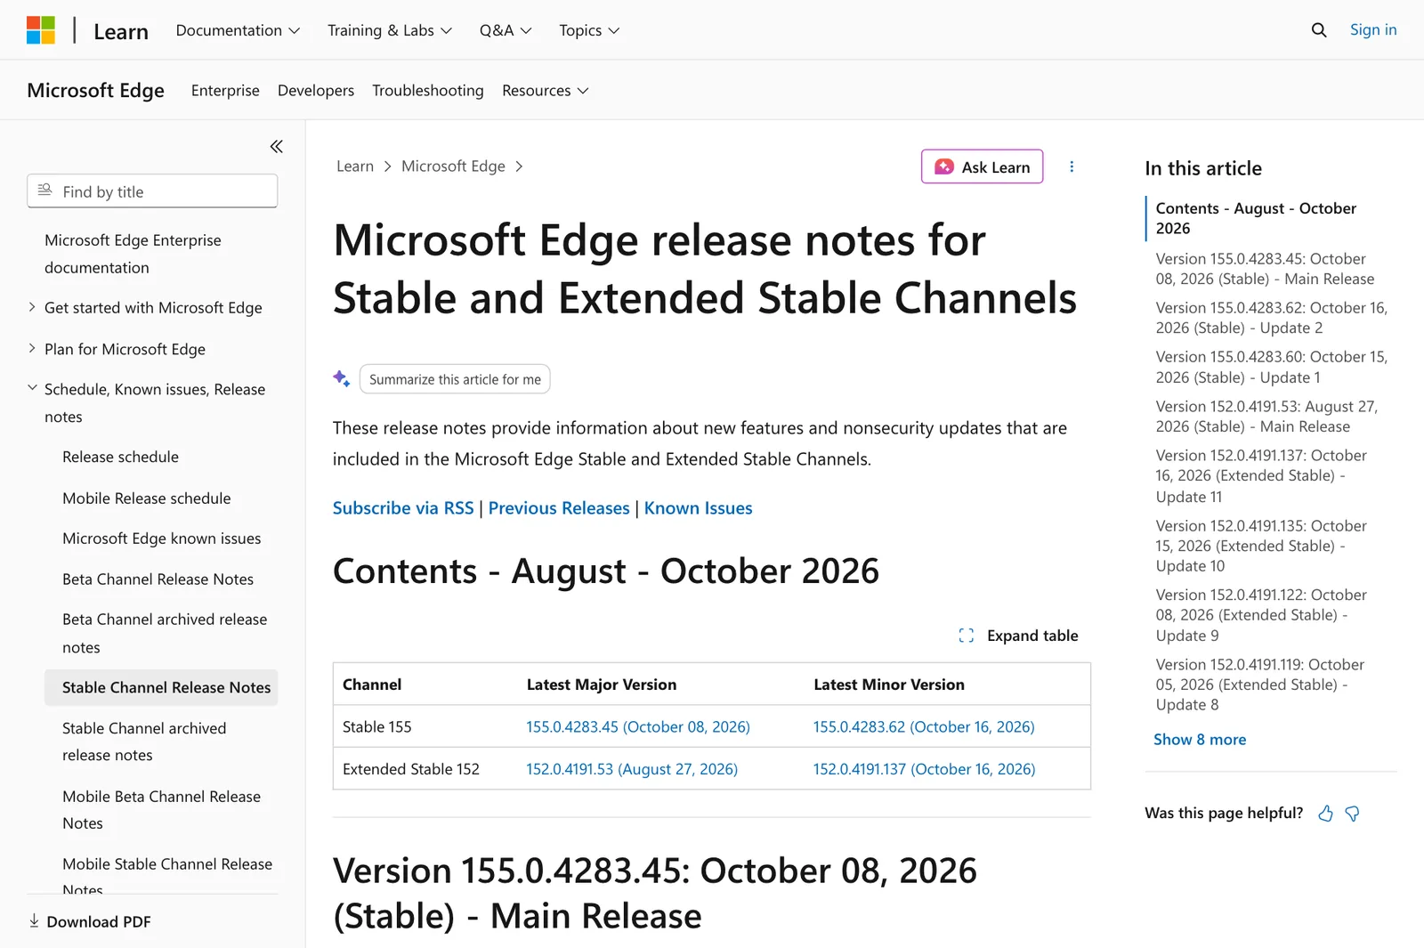Open Previous Releases link

559,508
